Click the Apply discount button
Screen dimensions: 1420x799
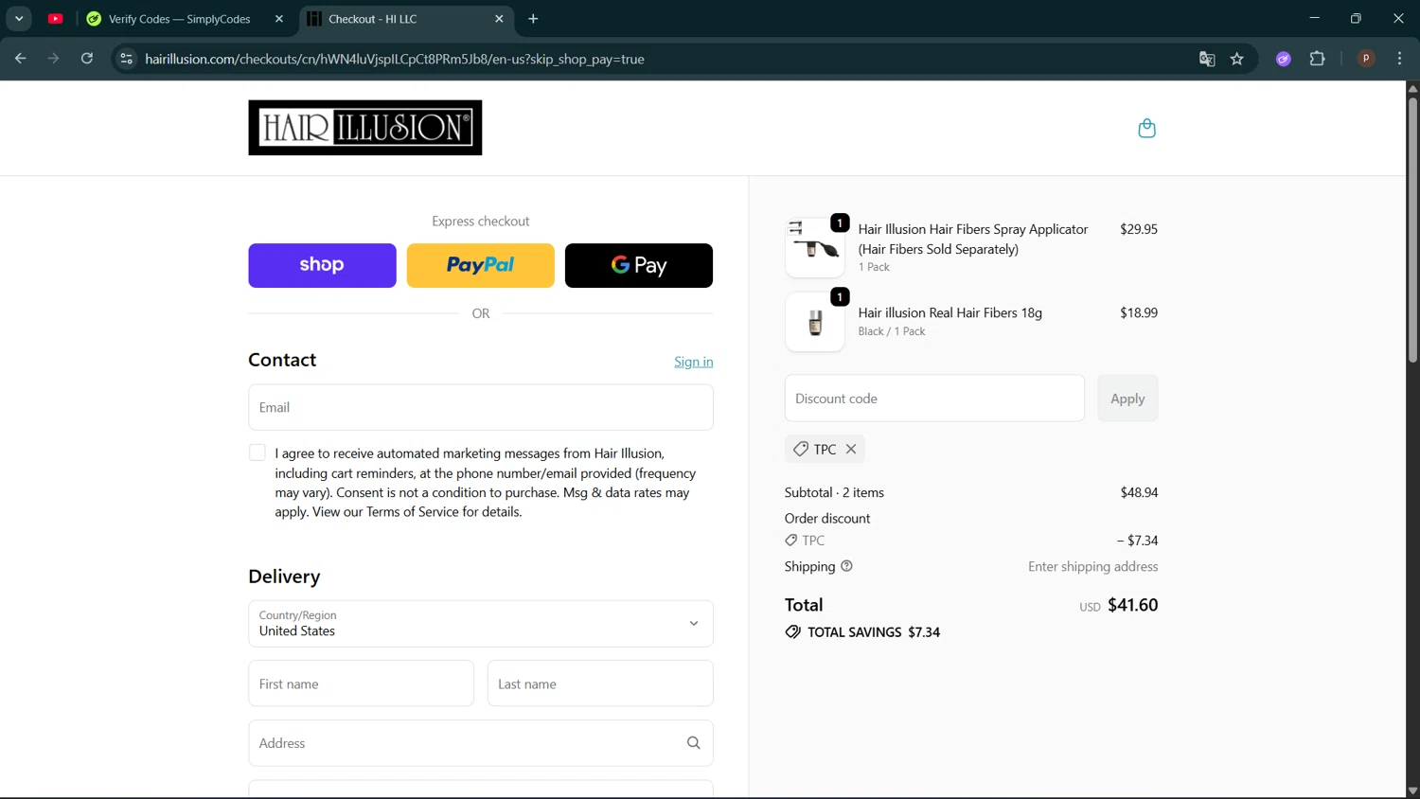pyautogui.click(x=1127, y=399)
